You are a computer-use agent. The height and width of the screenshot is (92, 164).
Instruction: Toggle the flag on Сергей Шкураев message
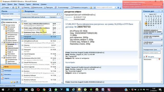pos(60,54)
